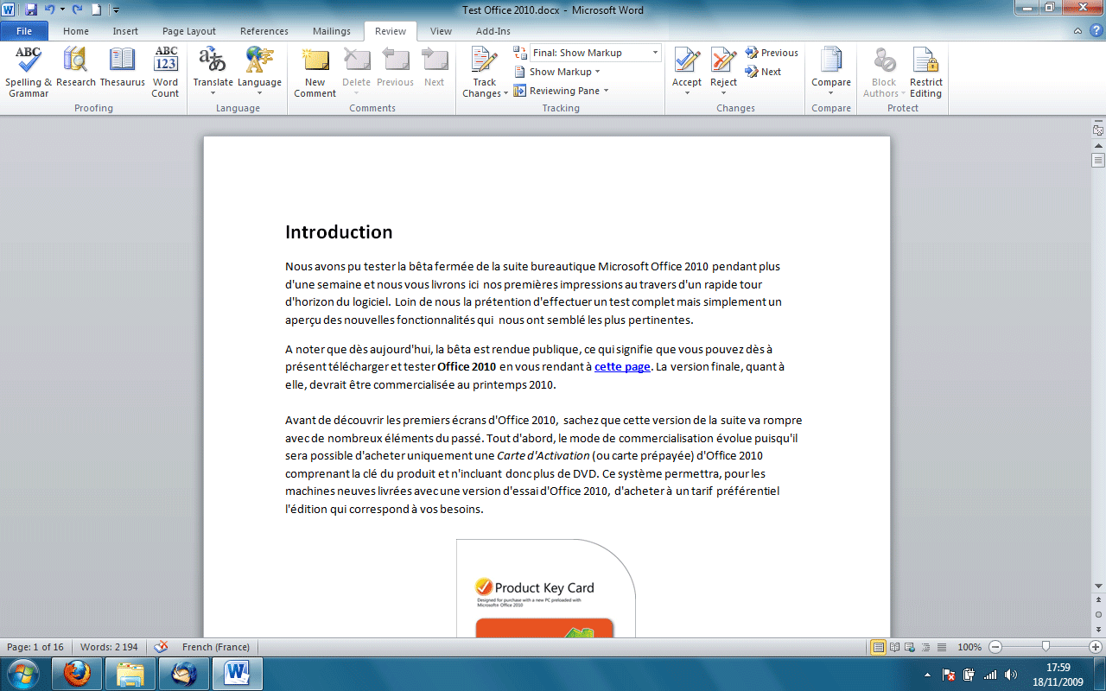Run the Spelling & Grammar check
Screen dimensions: 1106x691
pyautogui.click(x=29, y=73)
